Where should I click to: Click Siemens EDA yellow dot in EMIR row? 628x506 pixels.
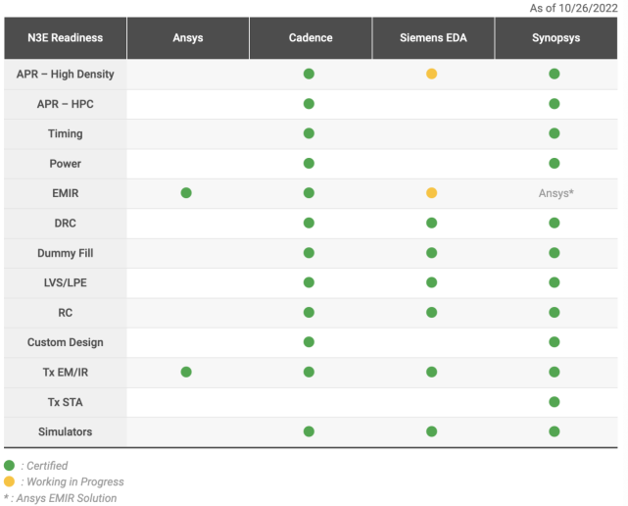tap(431, 193)
